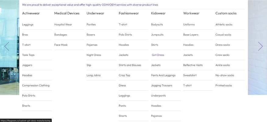This screenshot has height=122, width=267.
Task: Select Night Dress under Underwear
Action: [x=94, y=55]
